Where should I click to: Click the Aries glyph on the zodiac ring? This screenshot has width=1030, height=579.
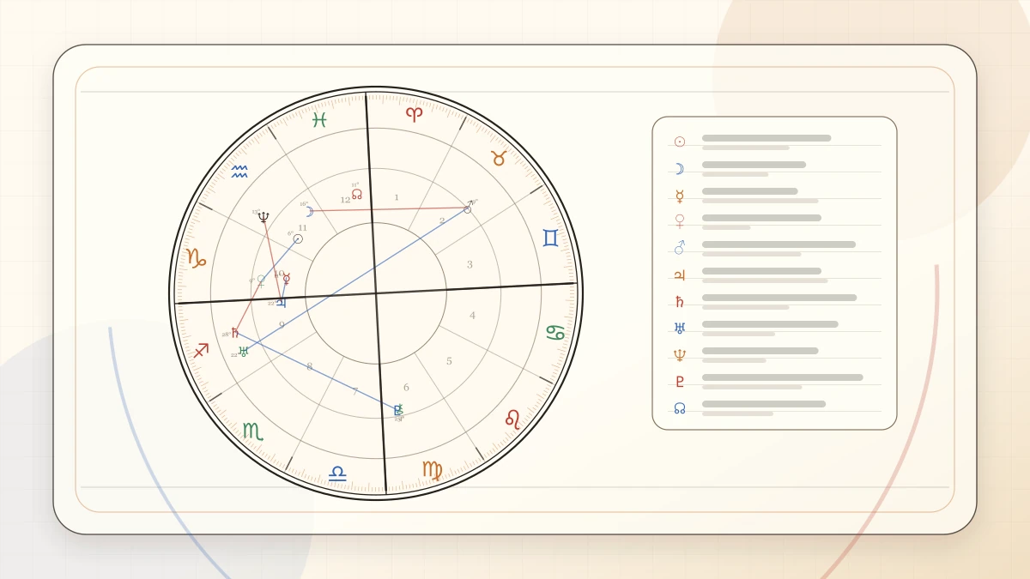414,114
